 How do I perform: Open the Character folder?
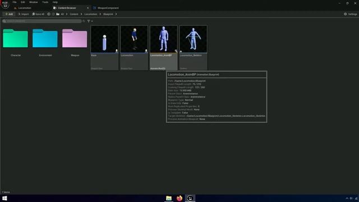tap(15, 38)
